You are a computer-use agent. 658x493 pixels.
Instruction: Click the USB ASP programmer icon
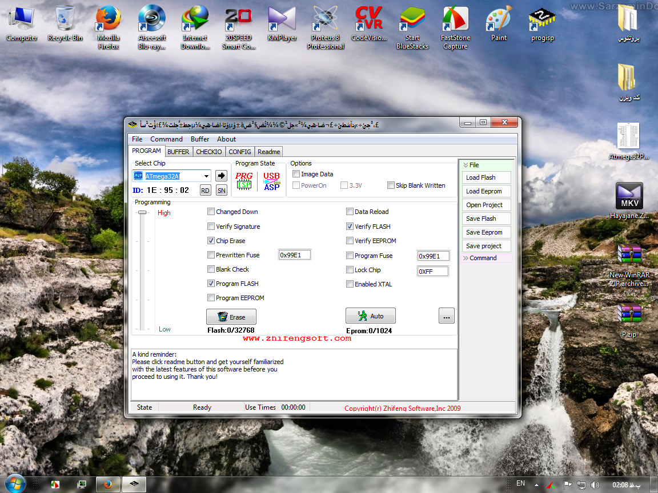click(x=271, y=180)
